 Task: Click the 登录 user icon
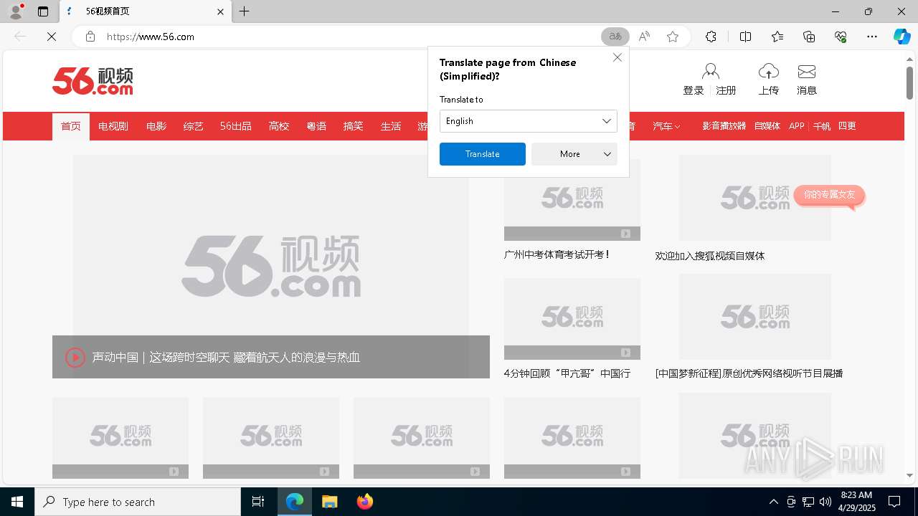pyautogui.click(x=710, y=71)
